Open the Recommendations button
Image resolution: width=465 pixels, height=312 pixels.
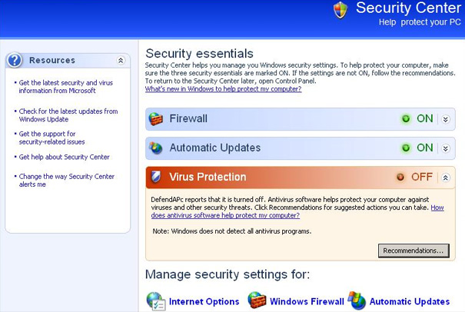tap(414, 251)
